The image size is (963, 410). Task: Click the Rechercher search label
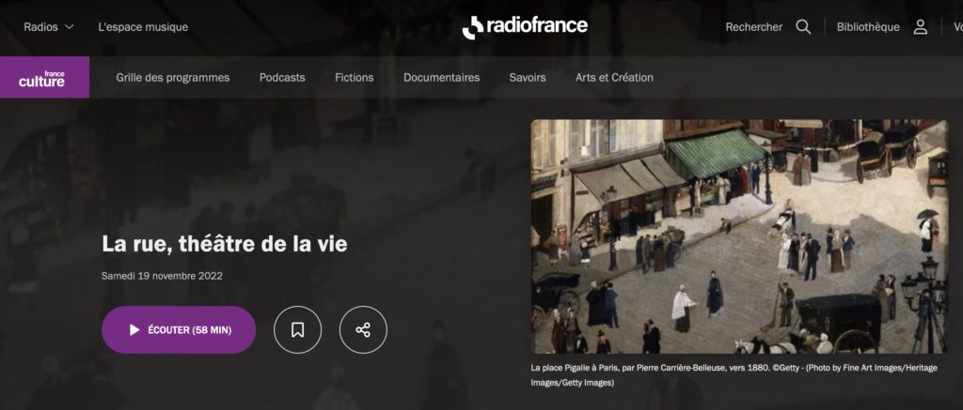pos(753,27)
